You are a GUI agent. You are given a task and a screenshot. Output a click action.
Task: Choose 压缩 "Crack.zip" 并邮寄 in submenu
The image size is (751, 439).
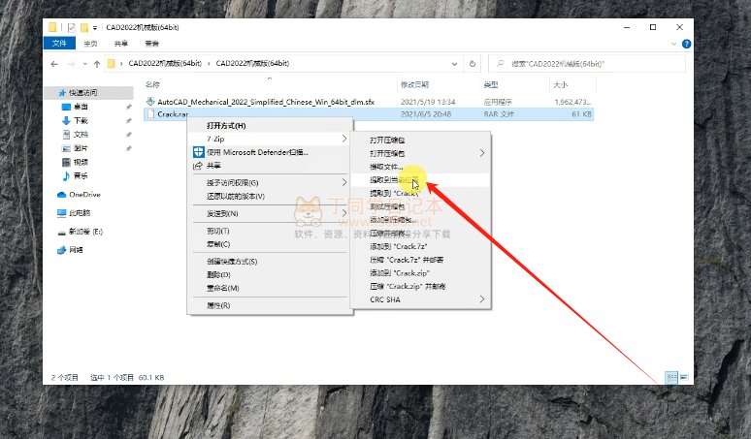point(420,287)
